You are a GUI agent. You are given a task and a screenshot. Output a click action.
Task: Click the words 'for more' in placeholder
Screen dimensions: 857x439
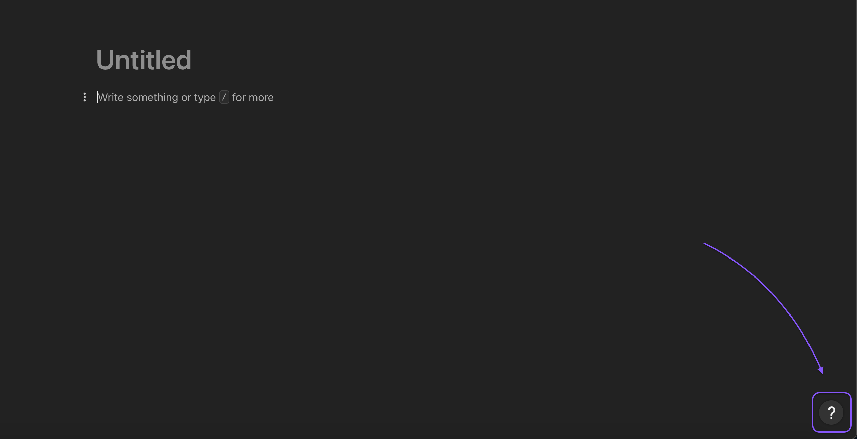[x=253, y=97]
